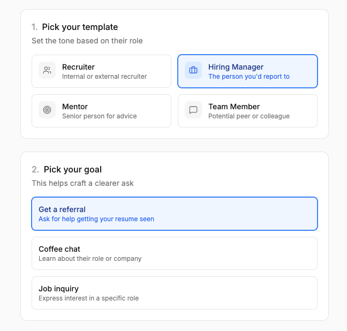The width and height of the screenshot is (347, 331).
Task: Click 'Internal or external recruiter' description
Action: (104, 77)
